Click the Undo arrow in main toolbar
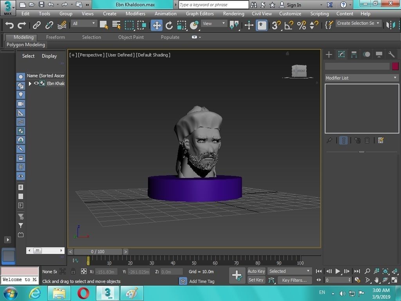 9,25
